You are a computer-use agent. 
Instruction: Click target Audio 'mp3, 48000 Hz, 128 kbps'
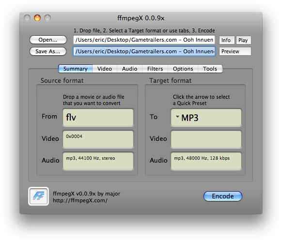coord(206,161)
